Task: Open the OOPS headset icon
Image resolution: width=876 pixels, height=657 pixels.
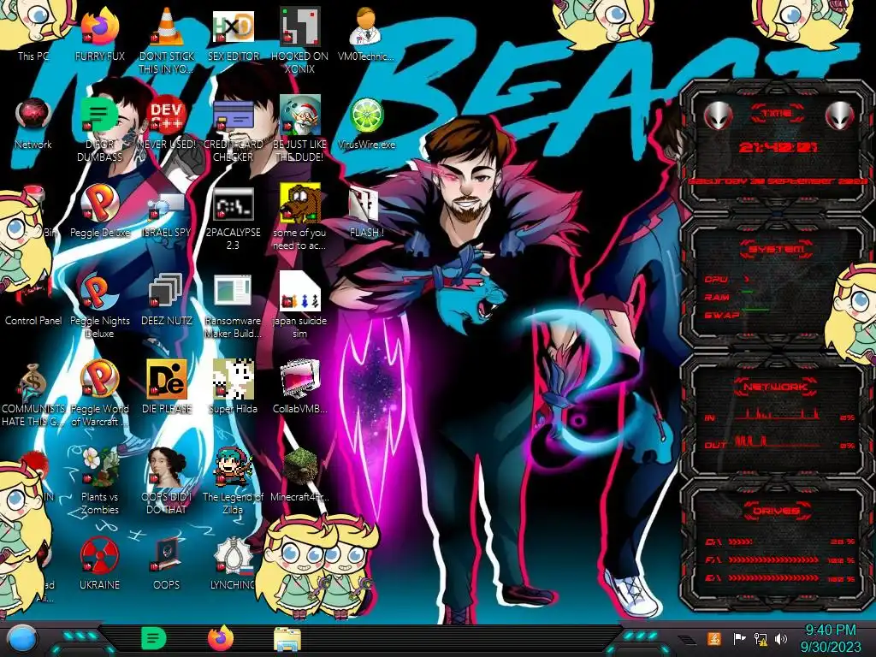Action: click(x=167, y=565)
